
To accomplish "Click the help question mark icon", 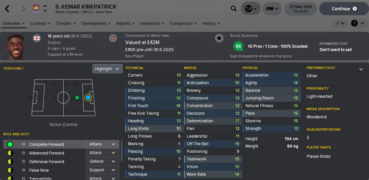I will [x=354, y=23].
